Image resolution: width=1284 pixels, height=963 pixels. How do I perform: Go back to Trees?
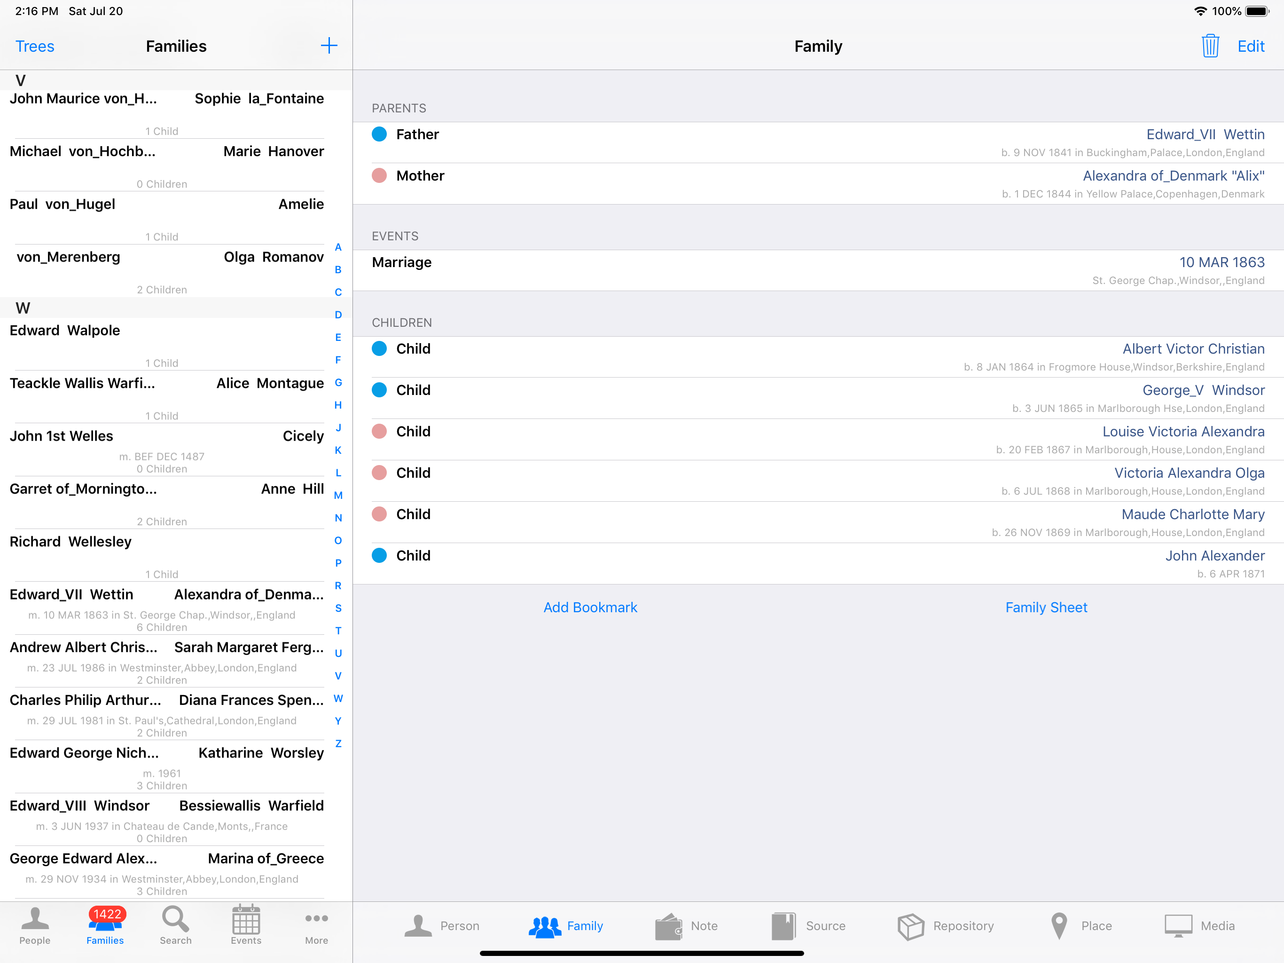pos(35,46)
